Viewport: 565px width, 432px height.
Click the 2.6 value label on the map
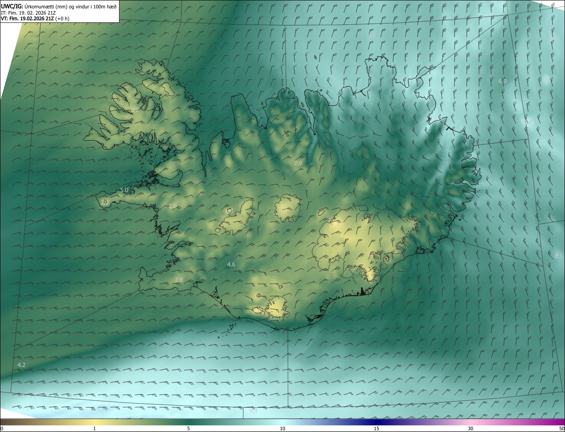(173, 206)
